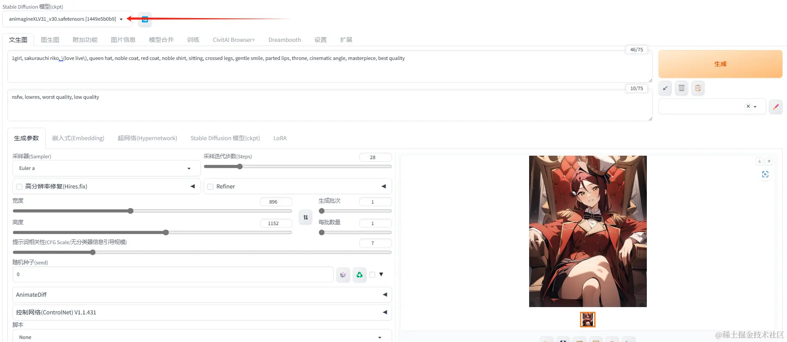The image size is (787, 342).
Task: Open the 模型合并 tab
Action: (x=161, y=40)
